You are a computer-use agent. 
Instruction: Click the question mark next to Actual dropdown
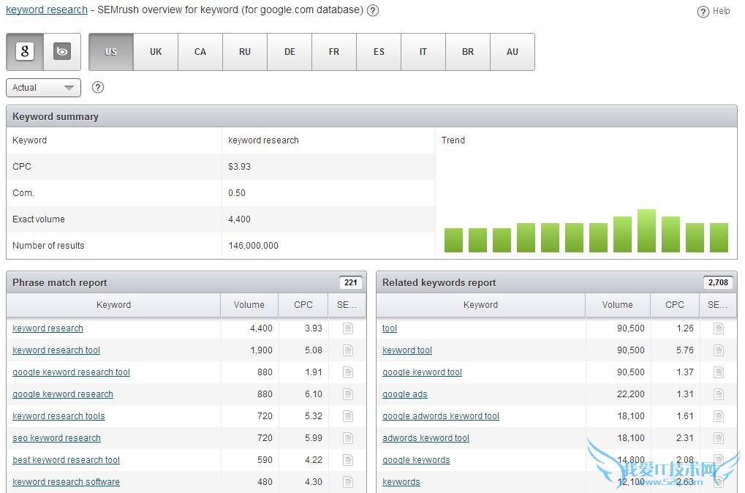point(98,88)
